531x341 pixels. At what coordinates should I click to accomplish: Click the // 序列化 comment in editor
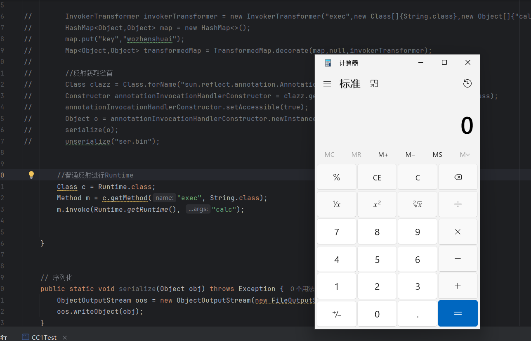tap(57, 277)
